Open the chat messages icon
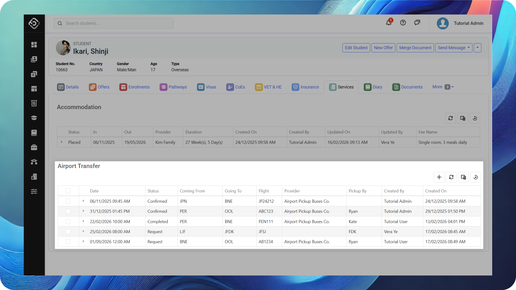 coord(417,23)
